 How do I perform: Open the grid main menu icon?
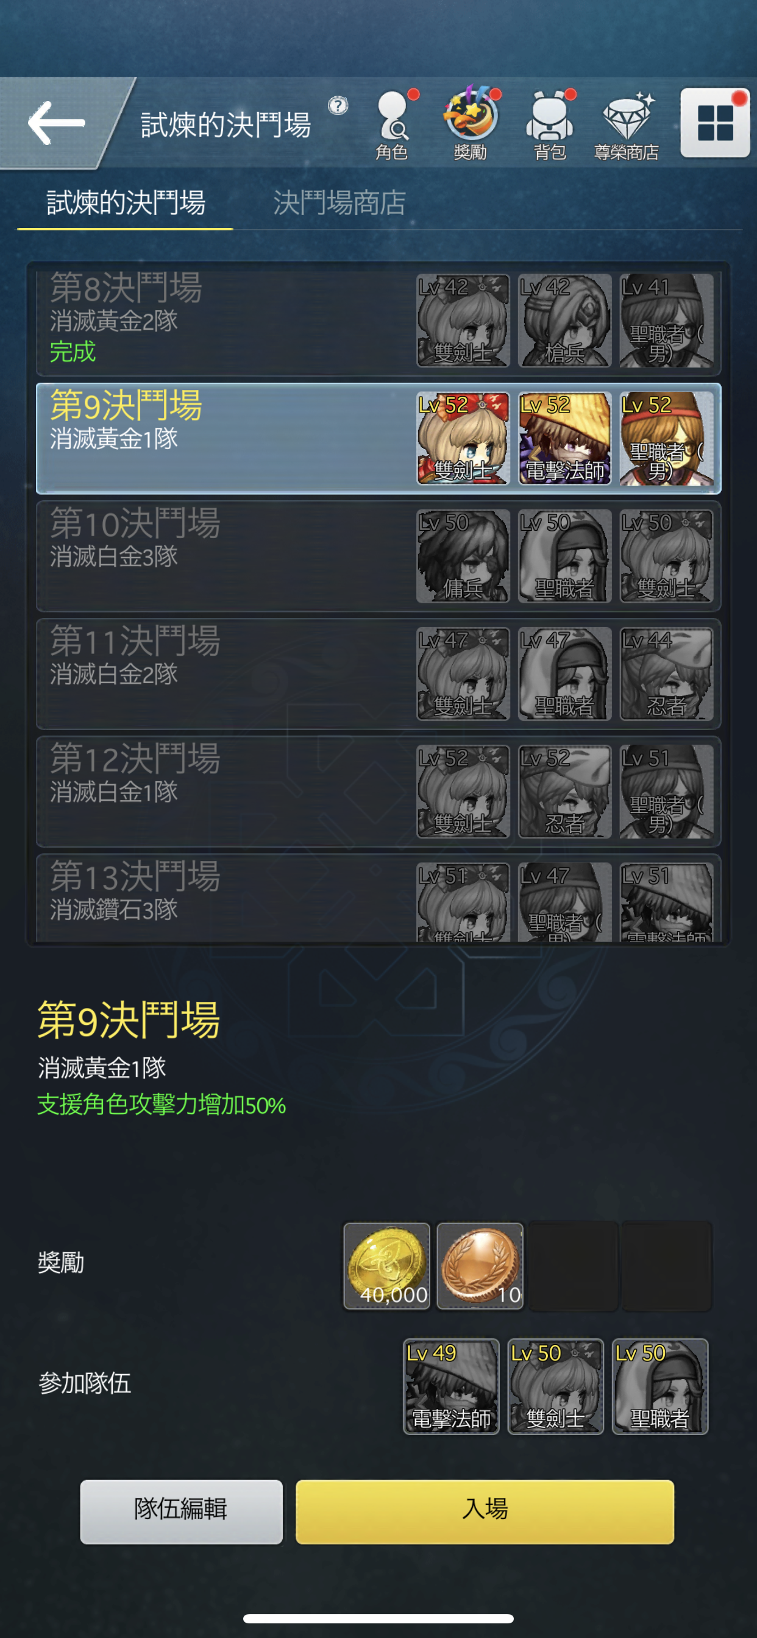coord(715,122)
